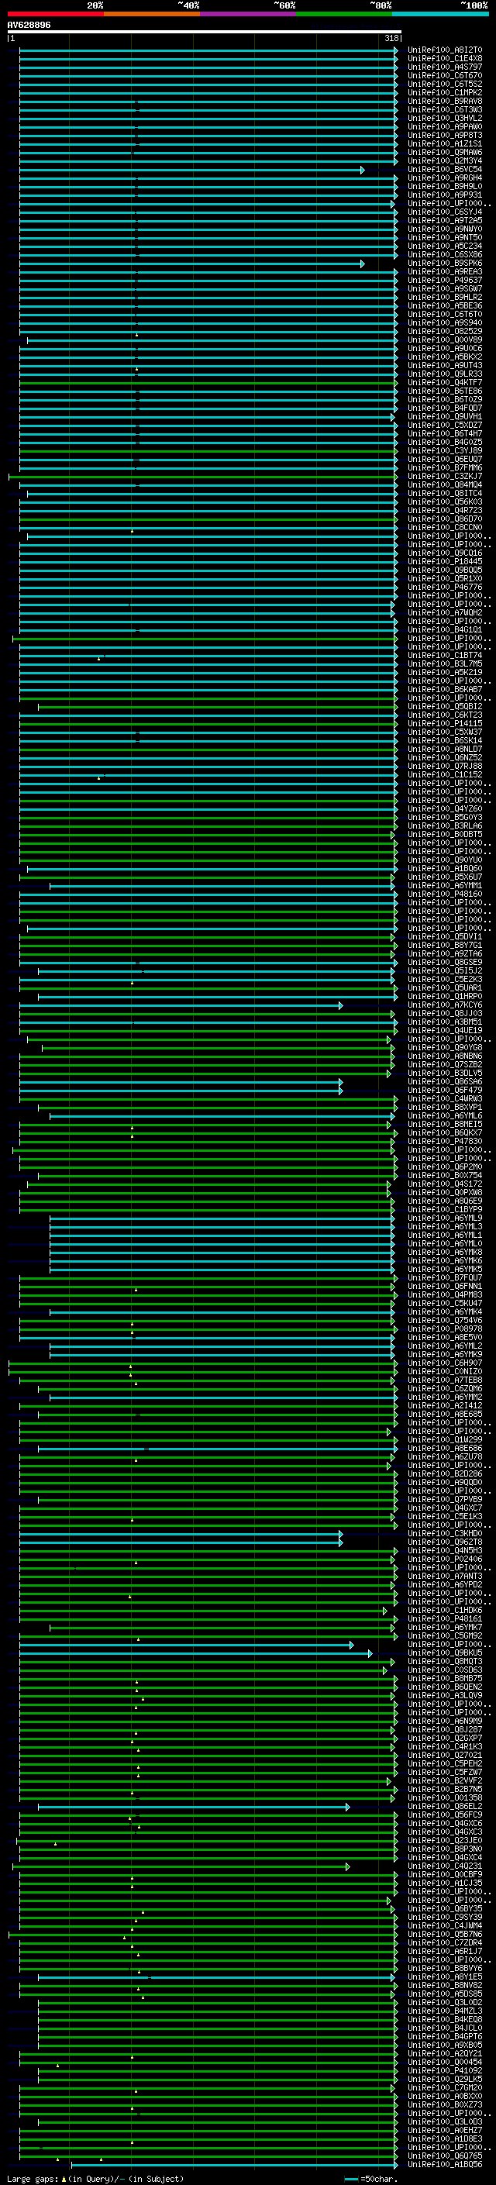Select the UniRef100_P48160 label
The image size is (496, 2185).
(x=445, y=894)
